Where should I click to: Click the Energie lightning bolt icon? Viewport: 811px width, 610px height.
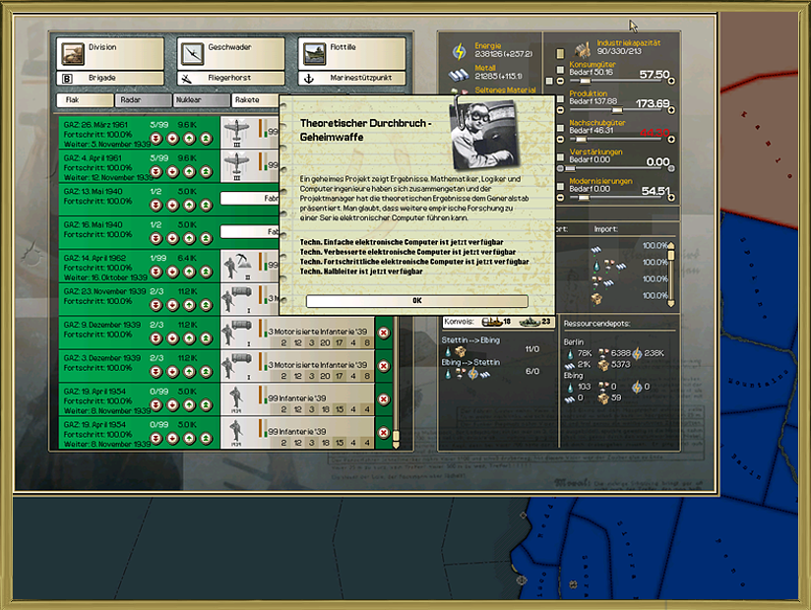click(x=458, y=52)
